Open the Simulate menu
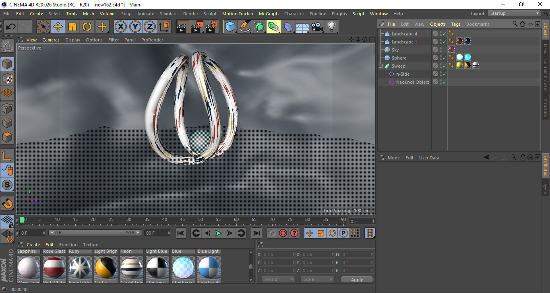550x293 pixels. 168,14
